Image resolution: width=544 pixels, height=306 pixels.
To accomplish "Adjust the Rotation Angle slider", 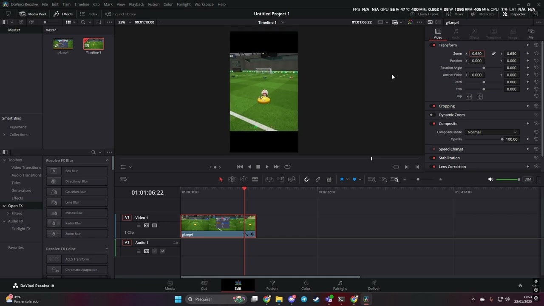I will 484,68.
